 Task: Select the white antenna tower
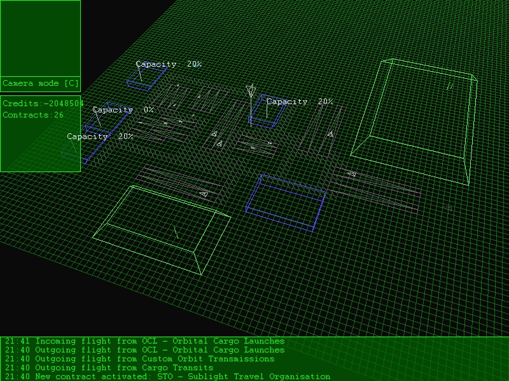point(251,104)
